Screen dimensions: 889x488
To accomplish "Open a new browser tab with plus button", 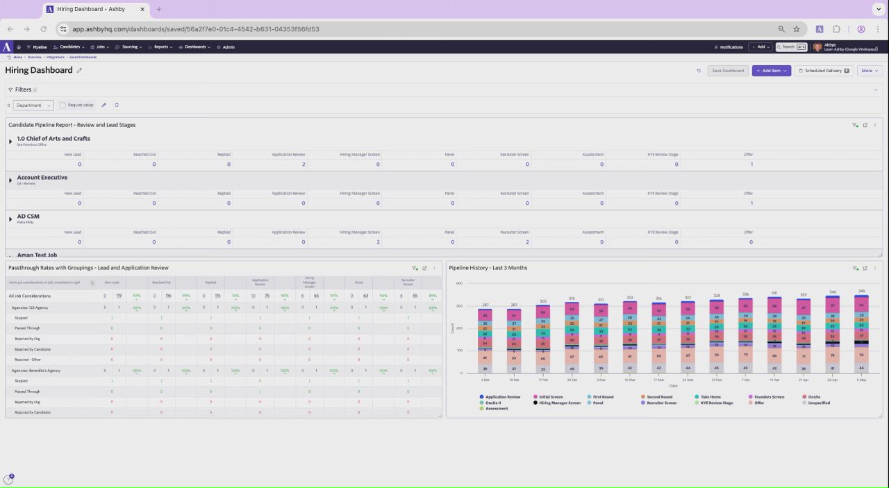I will pyautogui.click(x=158, y=9).
